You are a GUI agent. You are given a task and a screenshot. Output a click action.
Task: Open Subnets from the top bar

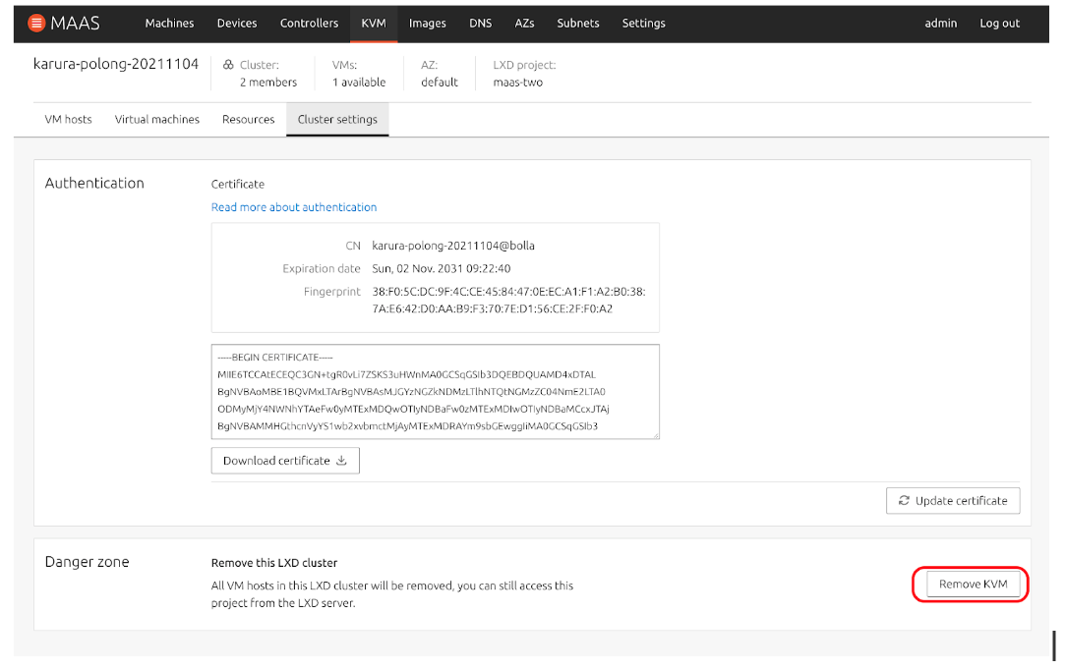click(x=578, y=23)
